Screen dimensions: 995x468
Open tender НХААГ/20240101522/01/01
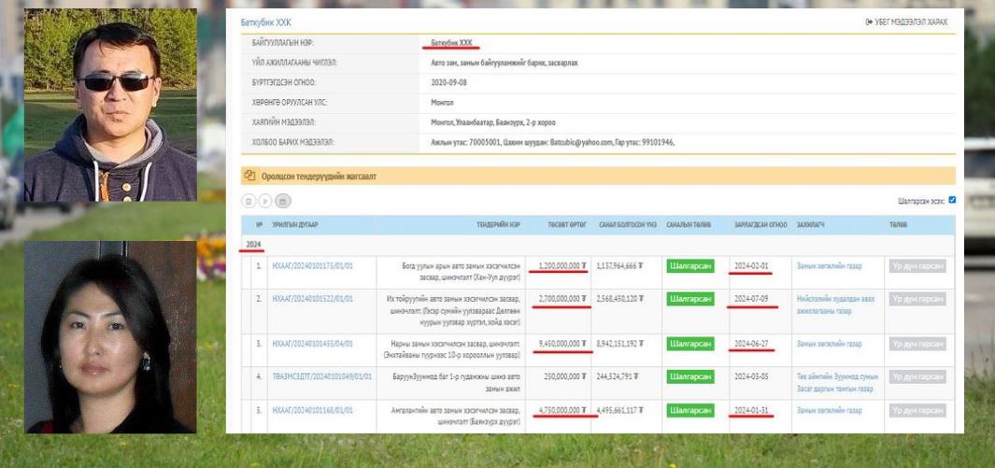coord(312,299)
